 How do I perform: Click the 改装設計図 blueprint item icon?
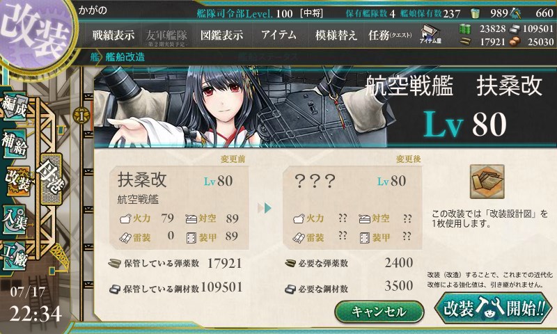pos(487,182)
